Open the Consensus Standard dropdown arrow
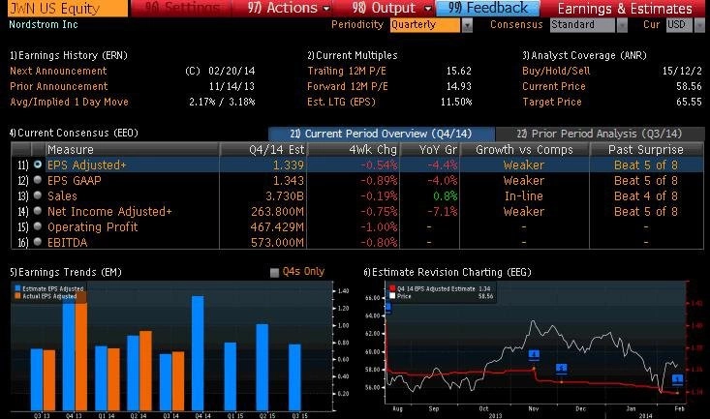The height and width of the screenshot is (419, 710). [x=622, y=25]
